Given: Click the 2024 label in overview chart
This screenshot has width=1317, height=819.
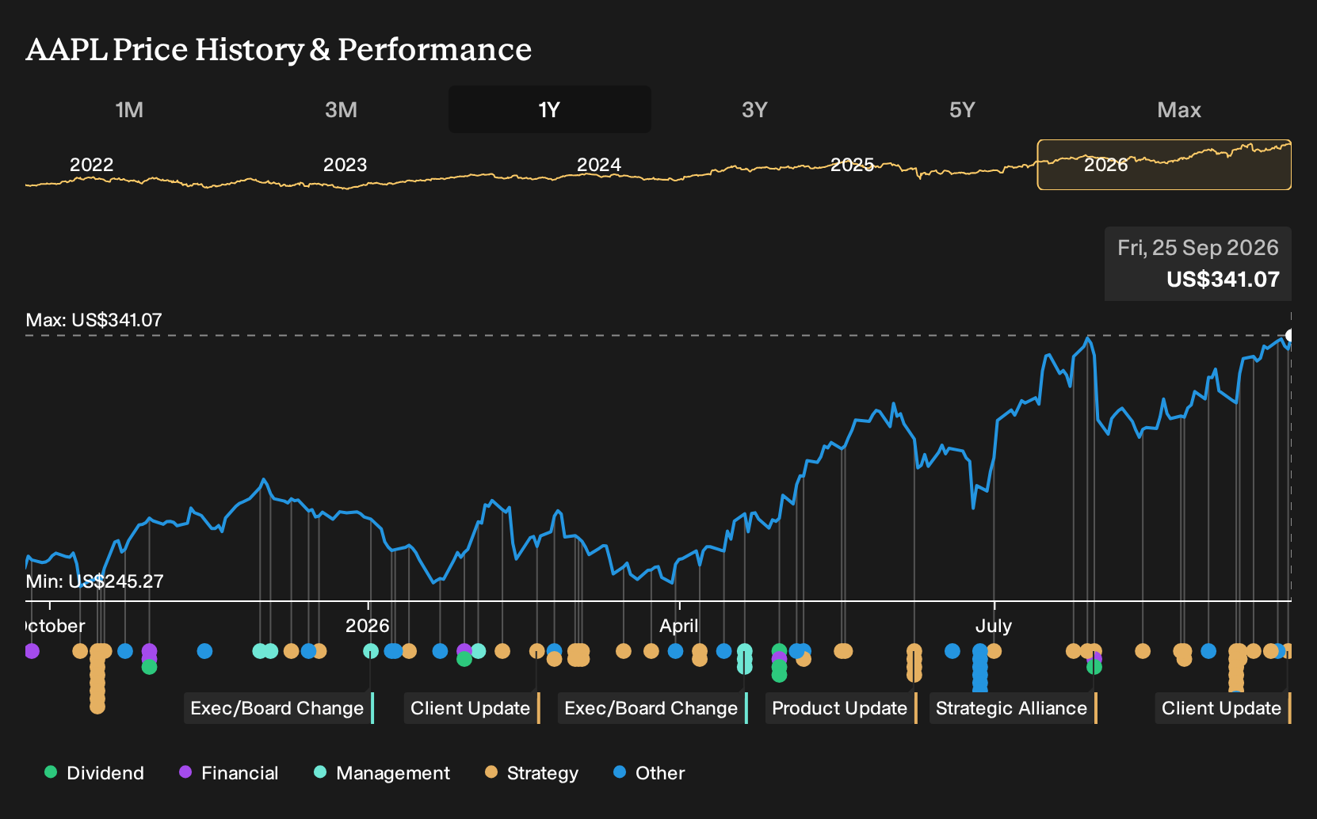Looking at the screenshot, I should click(x=599, y=165).
